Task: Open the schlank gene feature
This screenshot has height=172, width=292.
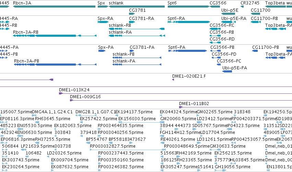Action: pos(137,7)
